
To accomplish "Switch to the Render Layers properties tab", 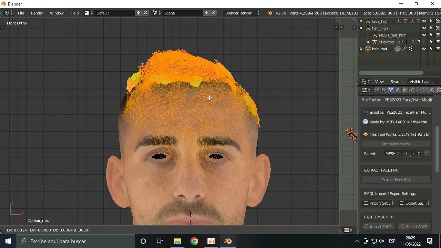I will [384, 90].
